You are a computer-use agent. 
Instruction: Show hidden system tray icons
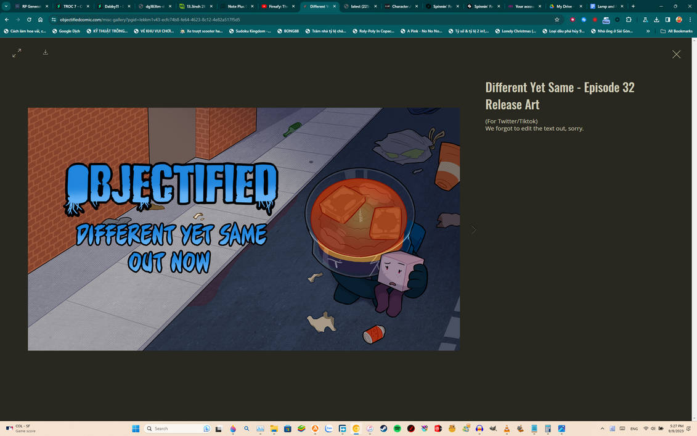[x=602, y=429]
